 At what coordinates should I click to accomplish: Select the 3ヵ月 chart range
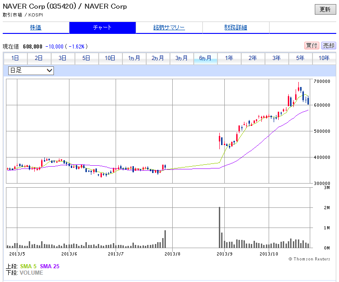point(182,58)
